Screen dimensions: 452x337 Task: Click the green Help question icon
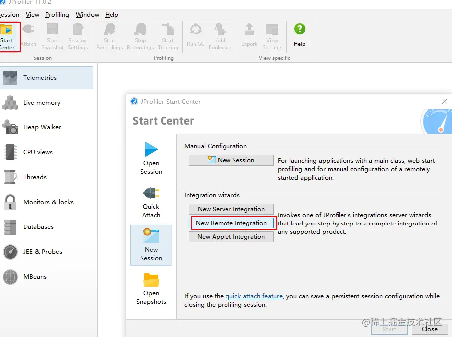[x=300, y=29]
